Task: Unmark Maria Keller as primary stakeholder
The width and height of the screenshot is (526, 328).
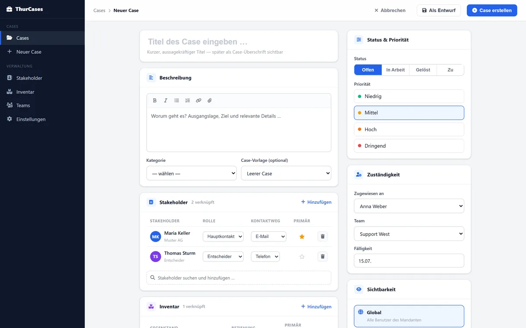Action: coord(302,237)
